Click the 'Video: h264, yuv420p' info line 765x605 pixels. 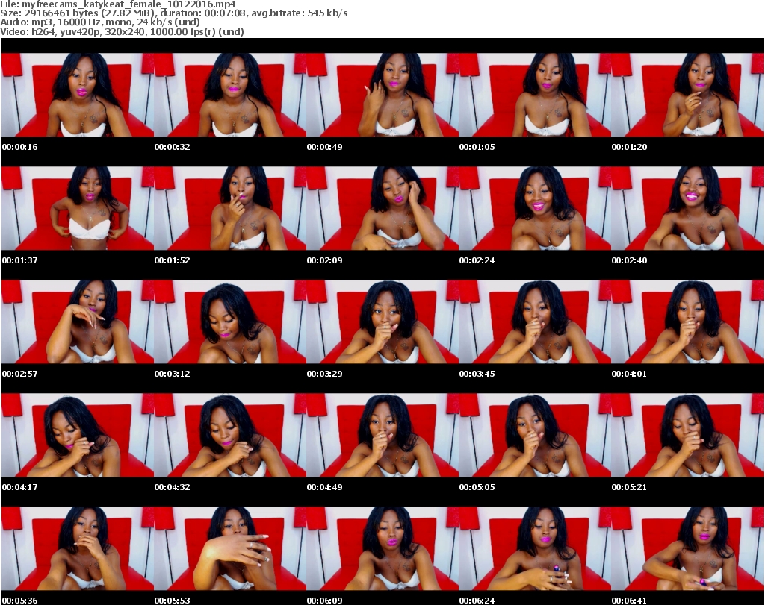point(122,31)
